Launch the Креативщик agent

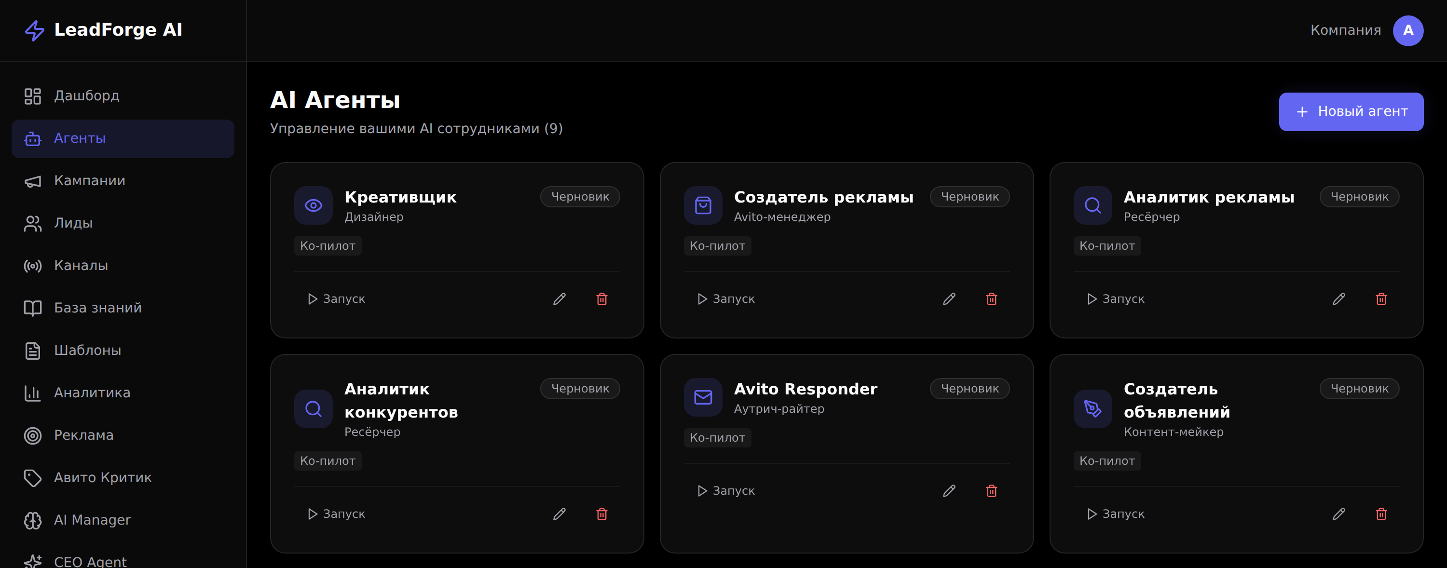pyautogui.click(x=336, y=299)
